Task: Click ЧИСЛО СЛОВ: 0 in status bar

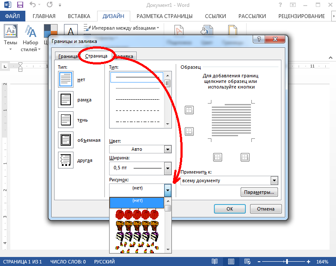Action: (x=68, y=262)
